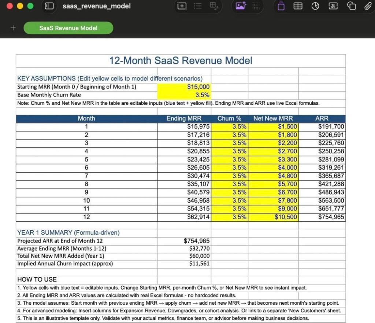
Task: Select Month 6 Ending MRR cell $26,605
Action: [184, 168]
